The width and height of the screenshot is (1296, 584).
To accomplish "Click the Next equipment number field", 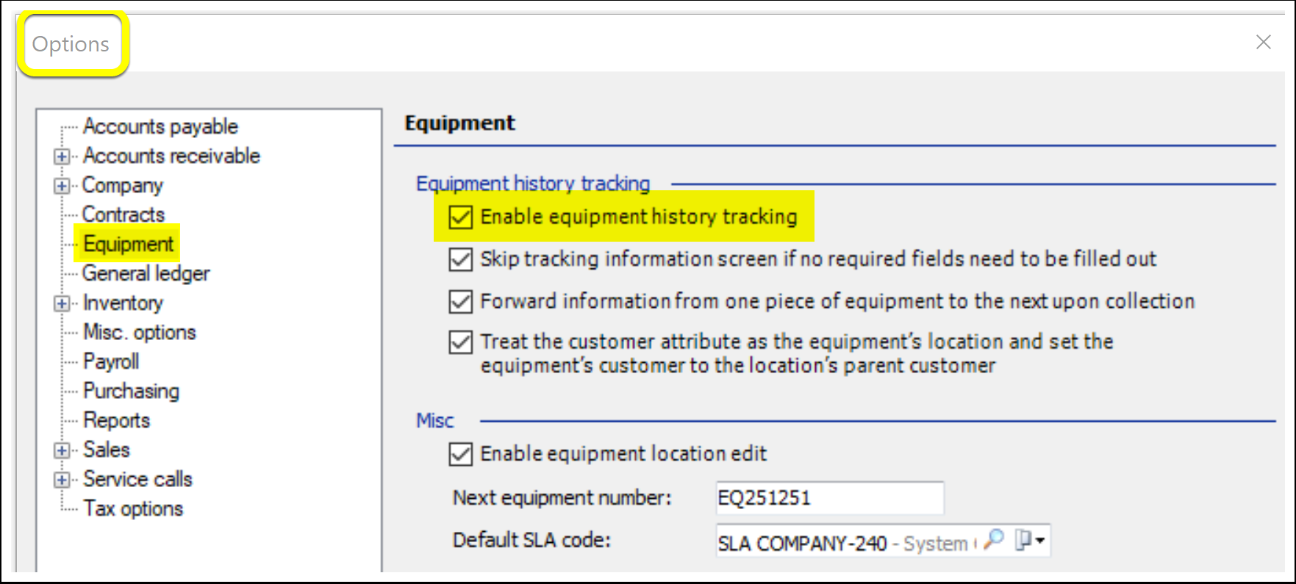I will tap(830, 498).
